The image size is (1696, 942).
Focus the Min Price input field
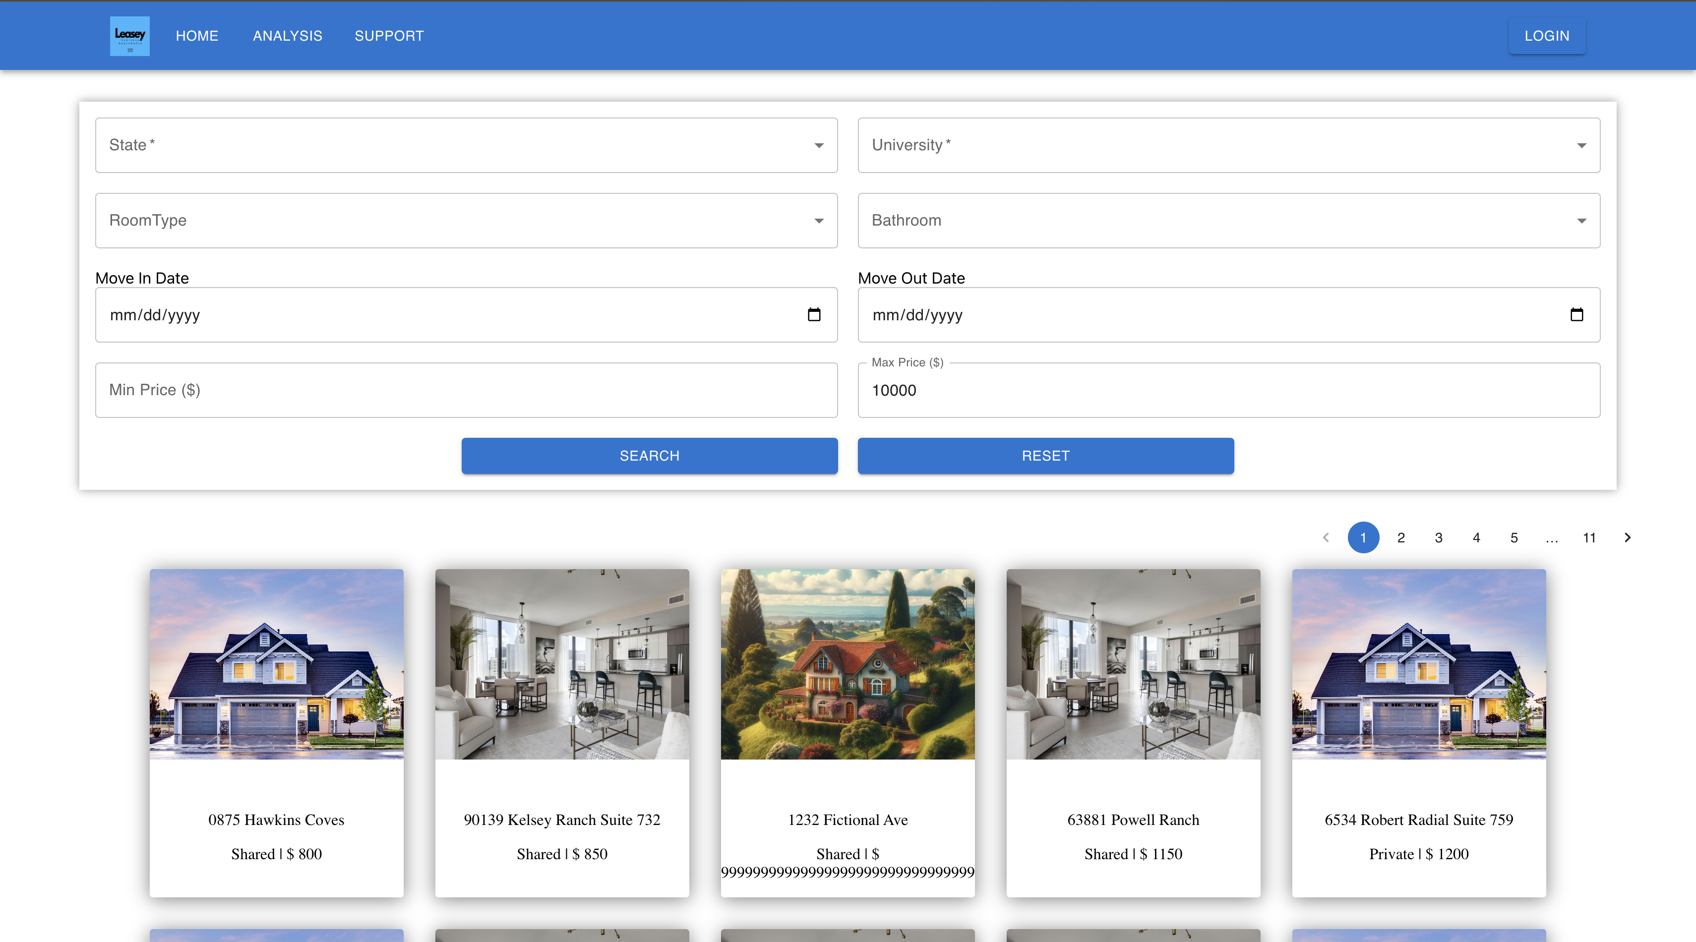point(466,390)
